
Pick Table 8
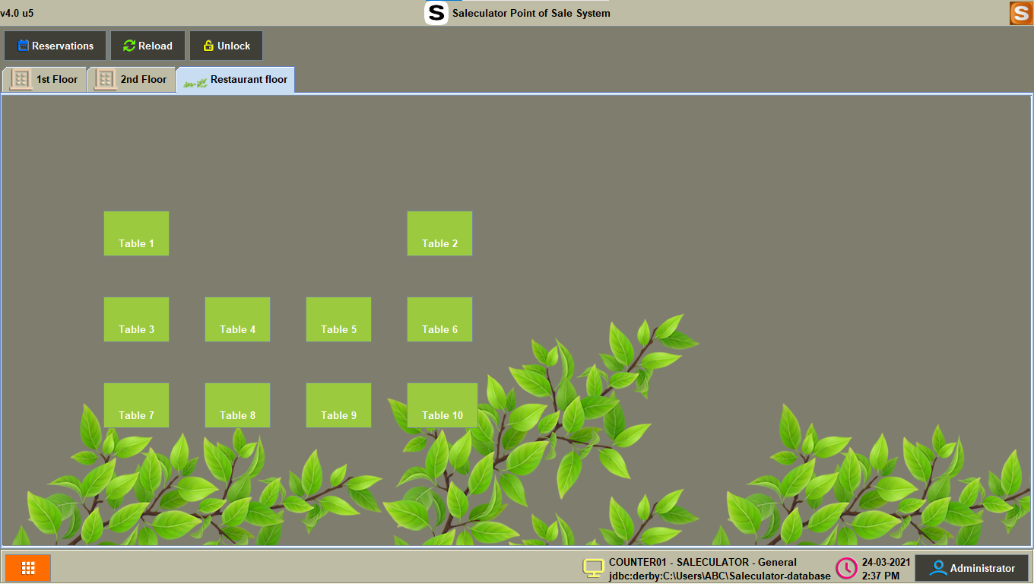pos(237,405)
